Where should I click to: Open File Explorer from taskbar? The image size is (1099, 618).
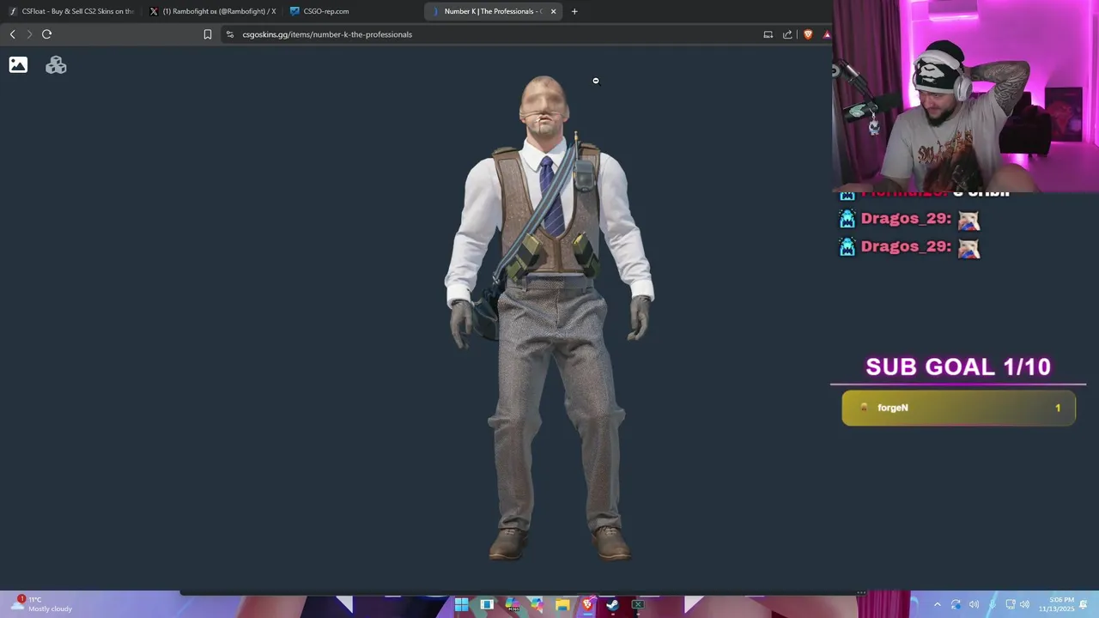(562, 605)
